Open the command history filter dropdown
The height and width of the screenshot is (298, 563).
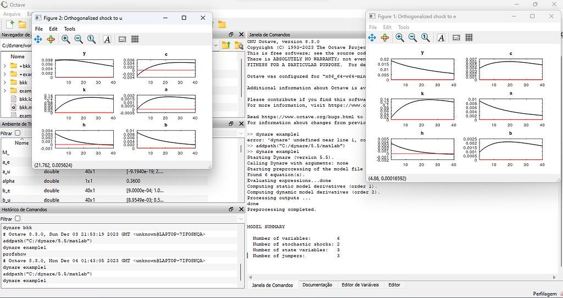click(x=241, y=219)
